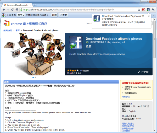
Task: Click the page scrollbar up arrow
Action: coord(155,19)
